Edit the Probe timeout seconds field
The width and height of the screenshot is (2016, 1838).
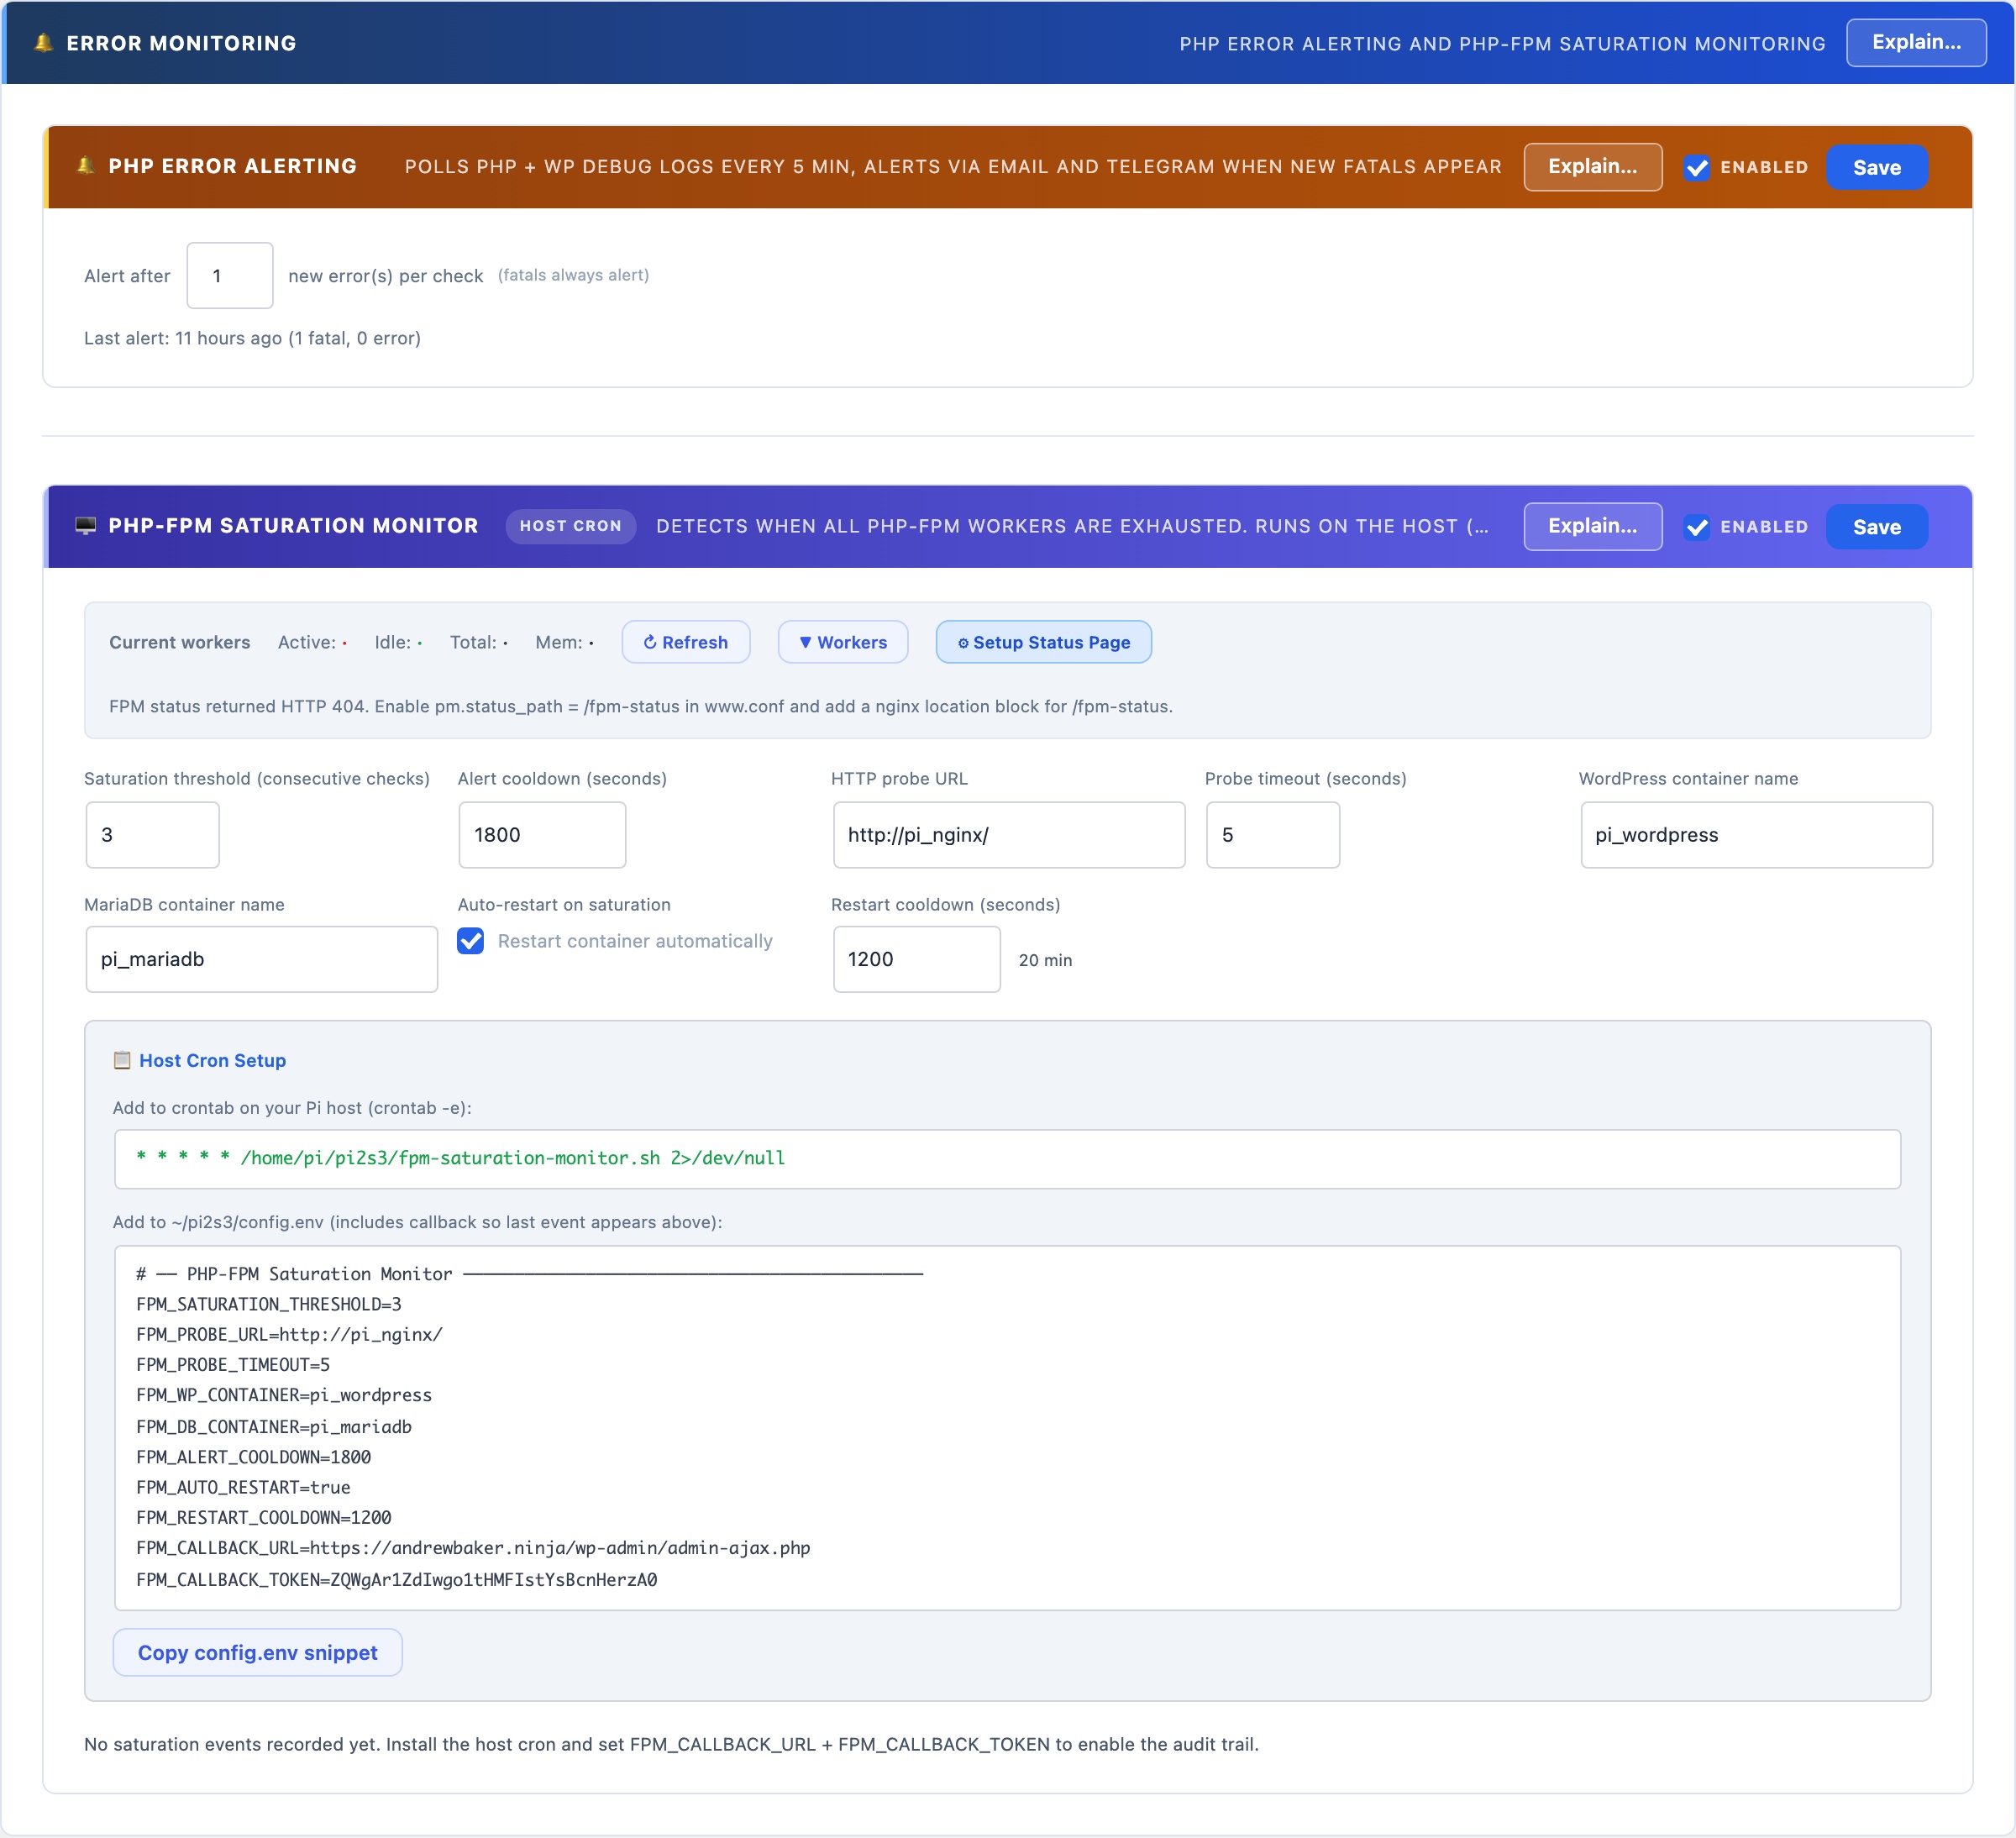1272,834
